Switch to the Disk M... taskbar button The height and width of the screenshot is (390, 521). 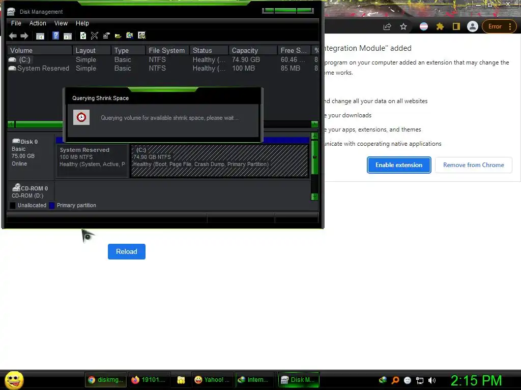tap(298, 380)
